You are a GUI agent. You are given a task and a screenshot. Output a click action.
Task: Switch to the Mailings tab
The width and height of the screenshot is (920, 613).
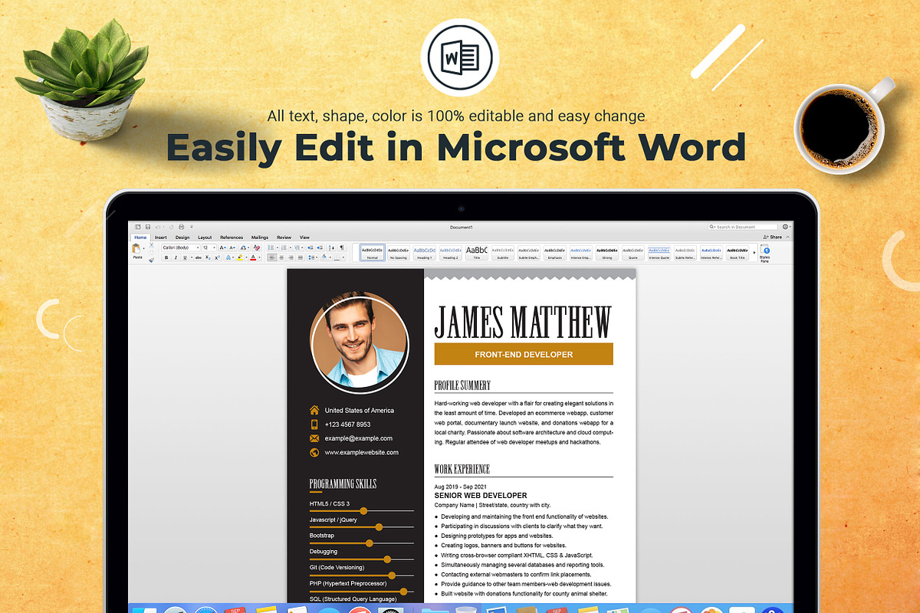(260, 238)
